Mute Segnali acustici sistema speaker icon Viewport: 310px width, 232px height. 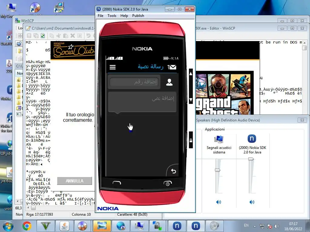coord(219,202)
